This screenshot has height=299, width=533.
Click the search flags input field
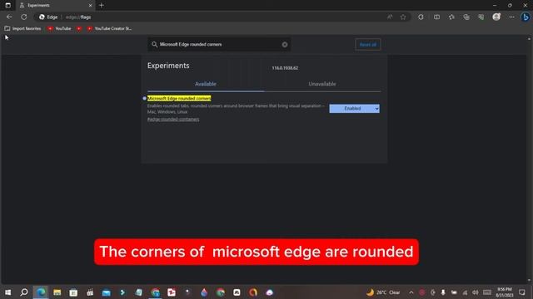point(219,44)
